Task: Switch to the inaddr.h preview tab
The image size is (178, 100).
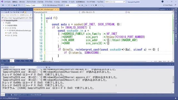Action: point(162,9)
